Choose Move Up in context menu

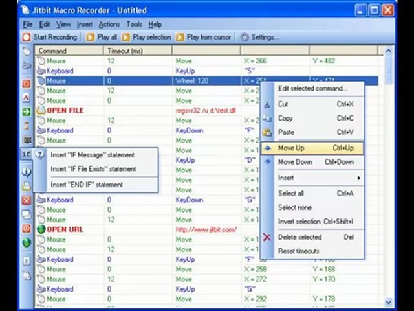click(x=312, y=148)
